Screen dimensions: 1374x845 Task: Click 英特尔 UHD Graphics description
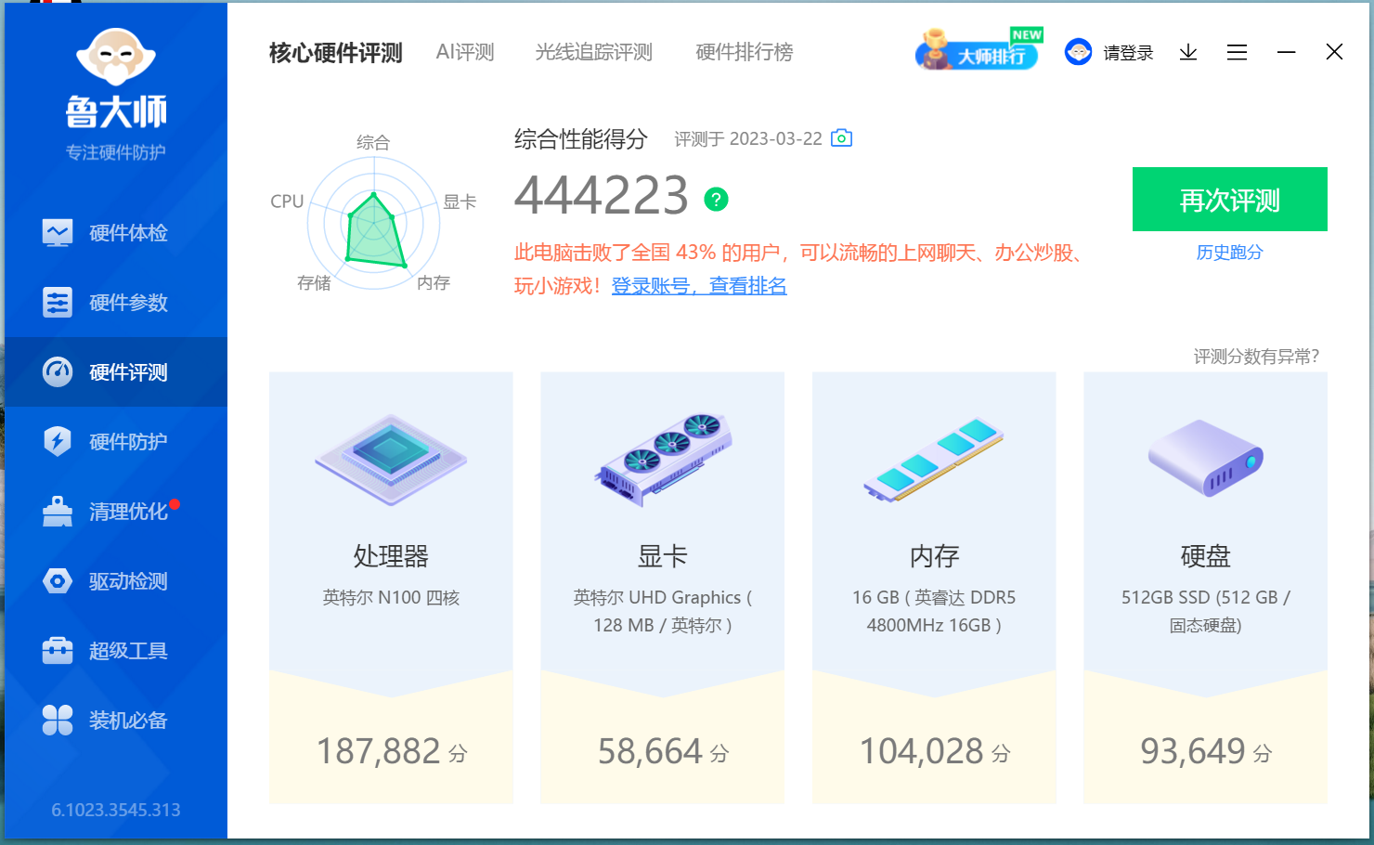(662, 611)
